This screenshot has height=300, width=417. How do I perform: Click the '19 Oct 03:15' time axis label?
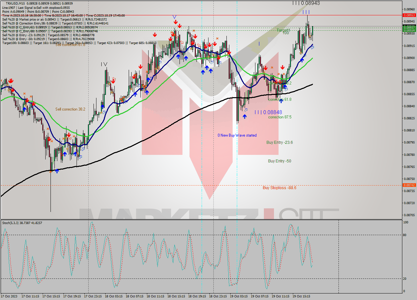click(239, 296)
